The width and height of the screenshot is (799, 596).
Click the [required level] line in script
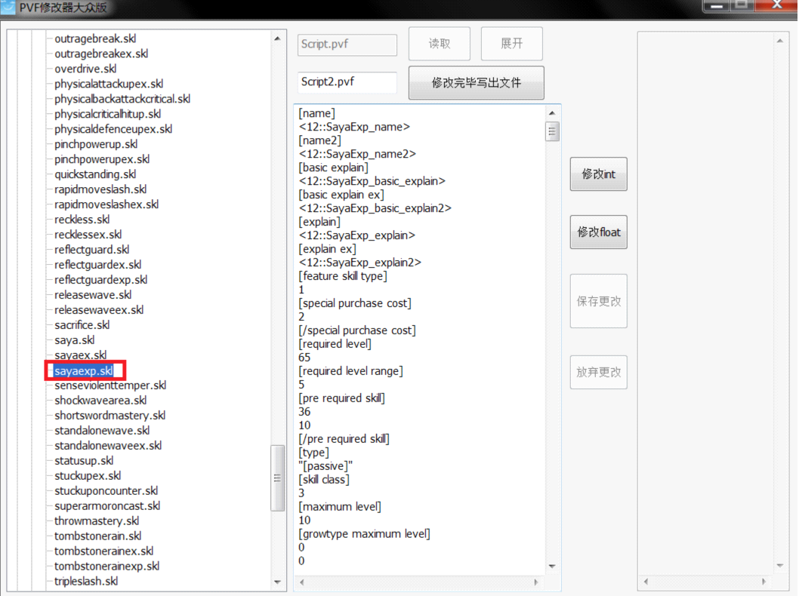[335, 344]
